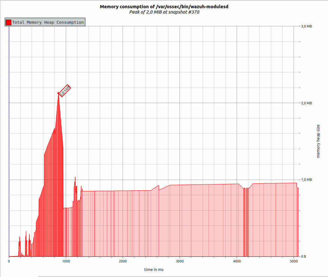The width and height of the screenshot is (328, 277).
Task: Expand the legend box above the chart
Action: (44, 22)
